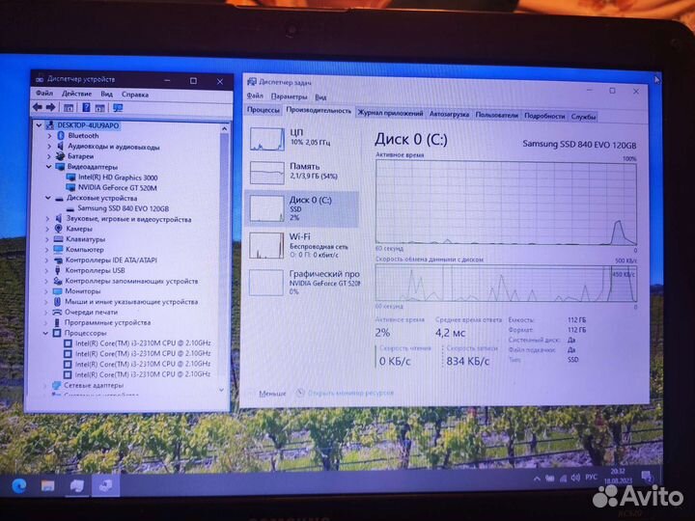Expand the Камеры category
The image size is (695, 521).
(47, 229)
